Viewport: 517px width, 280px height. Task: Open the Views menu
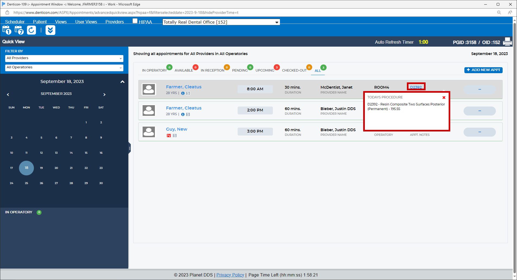point(61,22)
